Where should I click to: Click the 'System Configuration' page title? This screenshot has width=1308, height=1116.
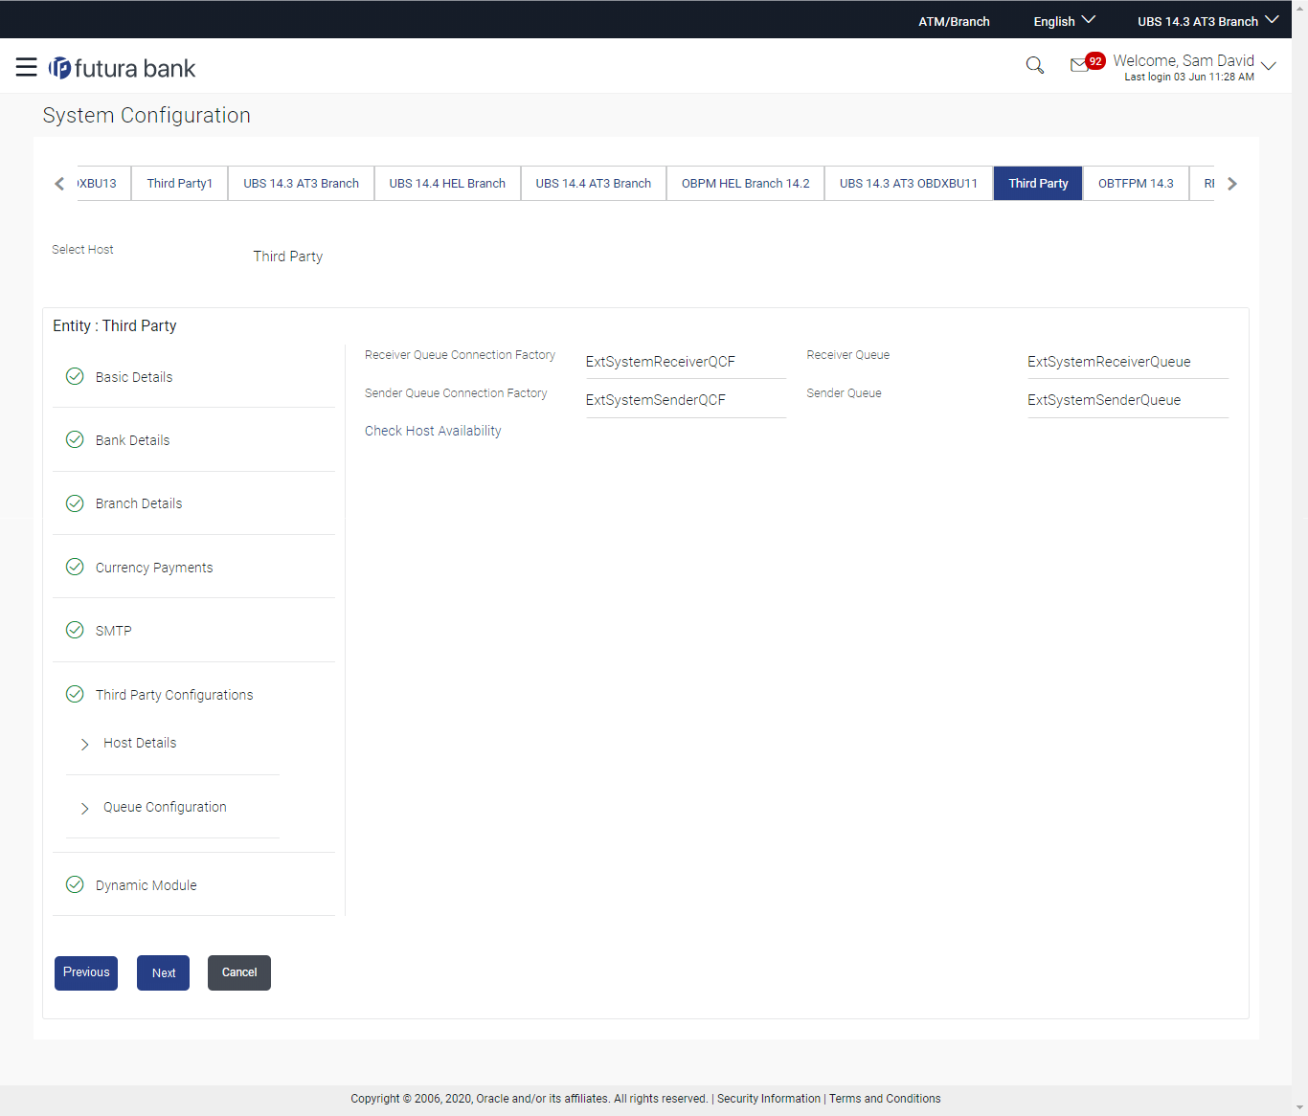[147, 115]
